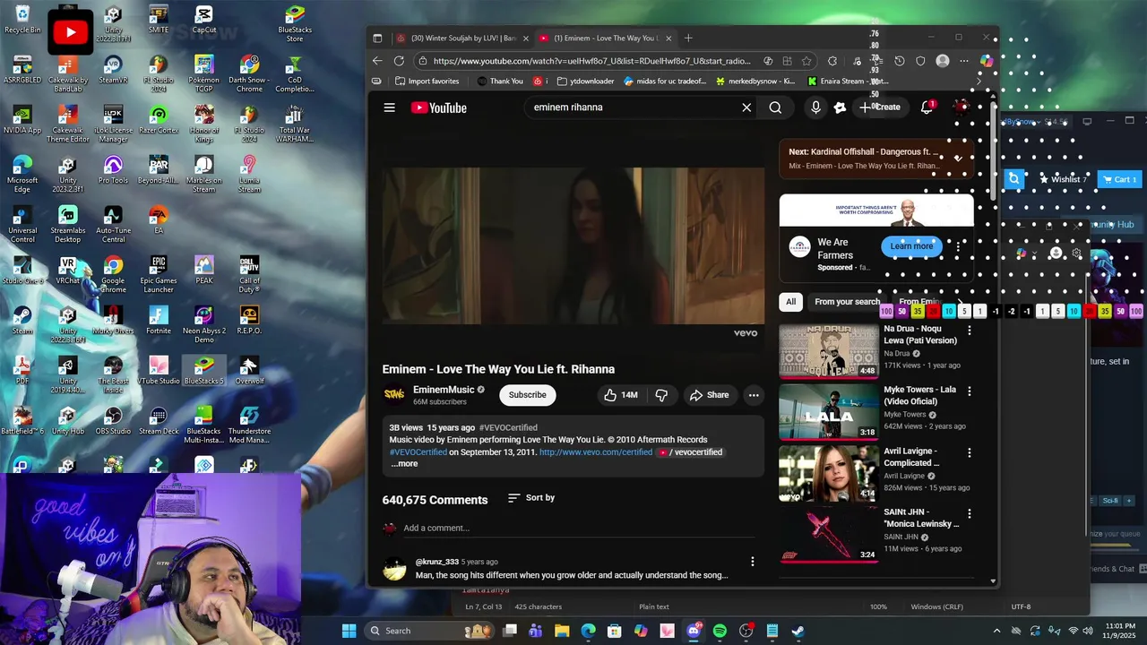This screenshot has height=645, width=1147.
Task: Click the YouTube logo home link
Action: point(439,107)
